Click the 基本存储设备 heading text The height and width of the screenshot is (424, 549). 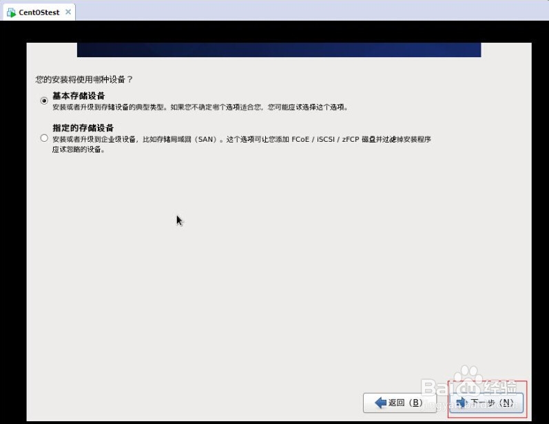coord(79,96)
